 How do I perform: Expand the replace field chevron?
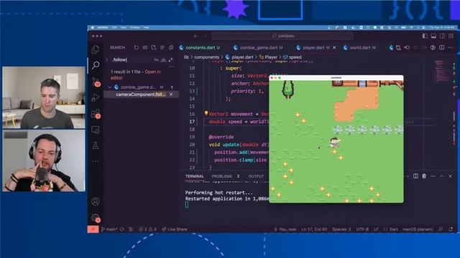click(107, 59)
